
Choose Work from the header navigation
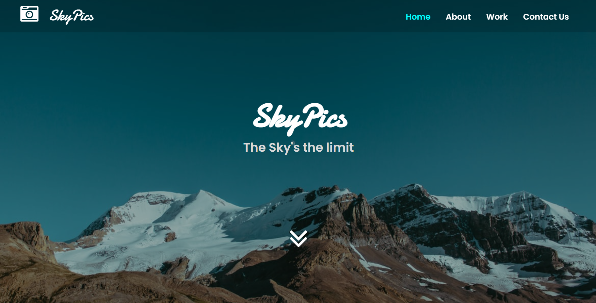click(497, 17)
